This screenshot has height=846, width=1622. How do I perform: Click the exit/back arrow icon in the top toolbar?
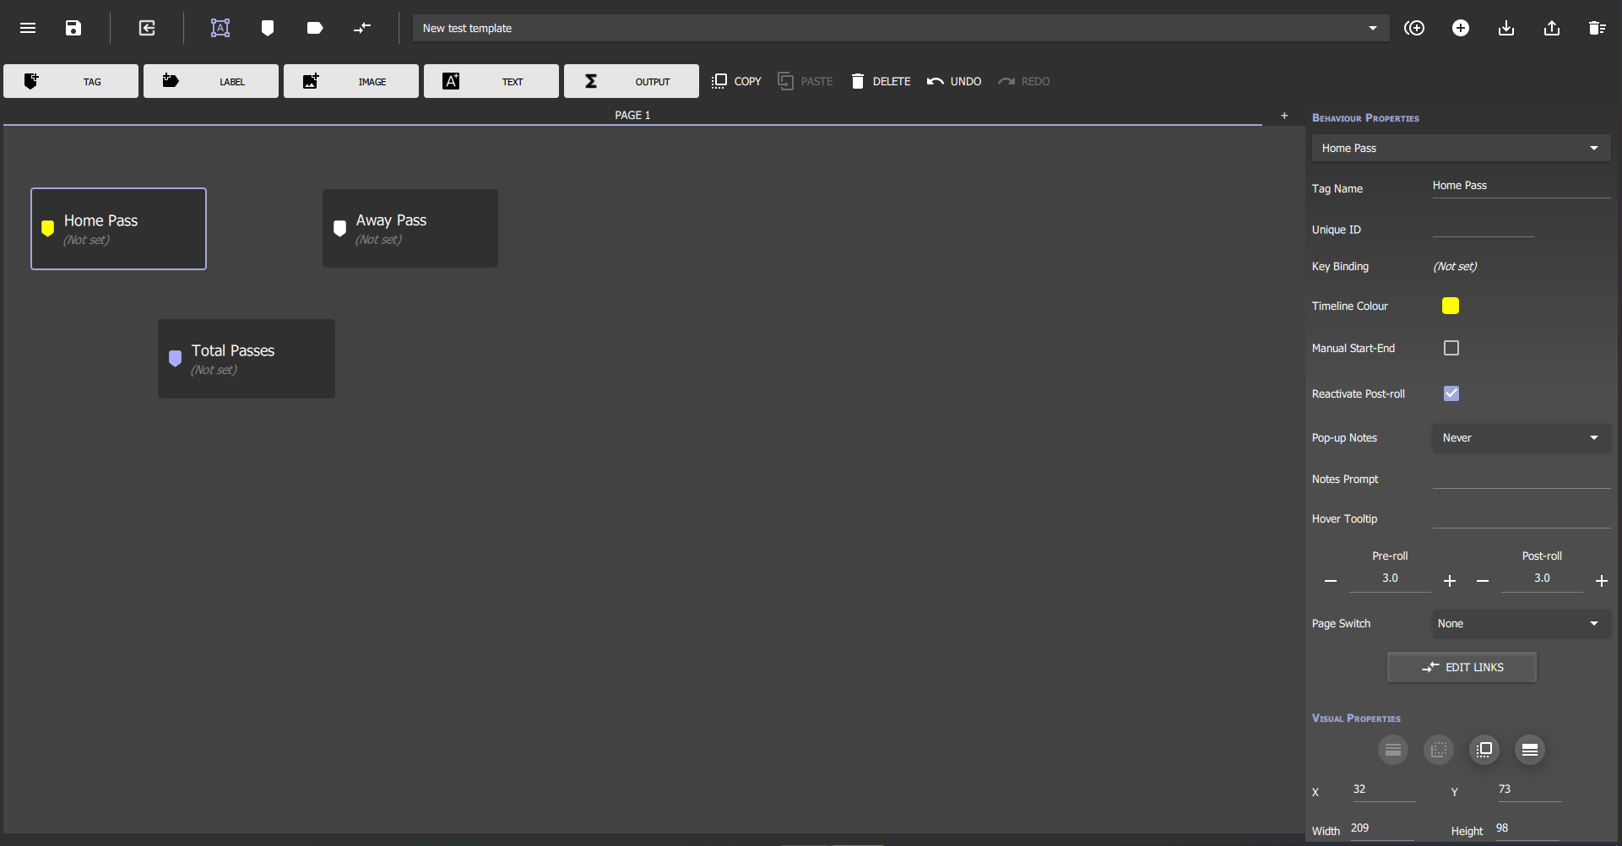pos(147,28)
